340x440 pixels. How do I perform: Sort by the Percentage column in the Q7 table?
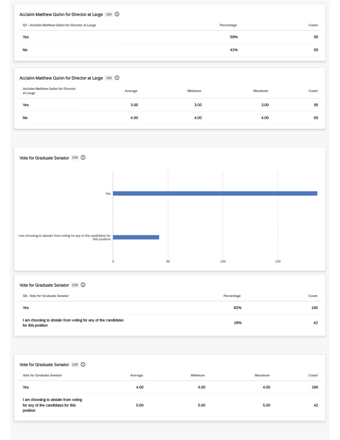(228, 25)
